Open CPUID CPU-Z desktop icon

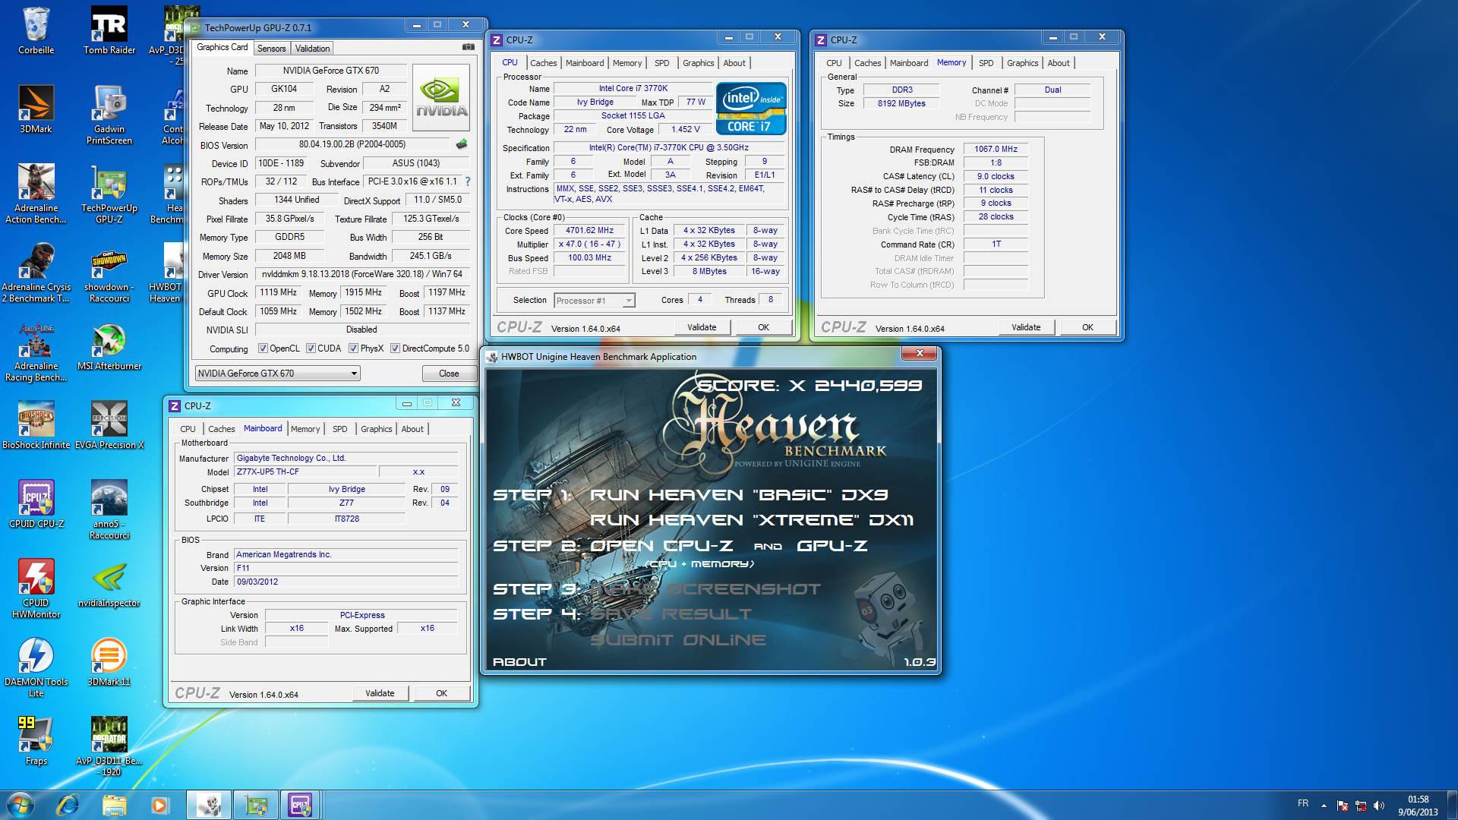click(x=36, y=504)
